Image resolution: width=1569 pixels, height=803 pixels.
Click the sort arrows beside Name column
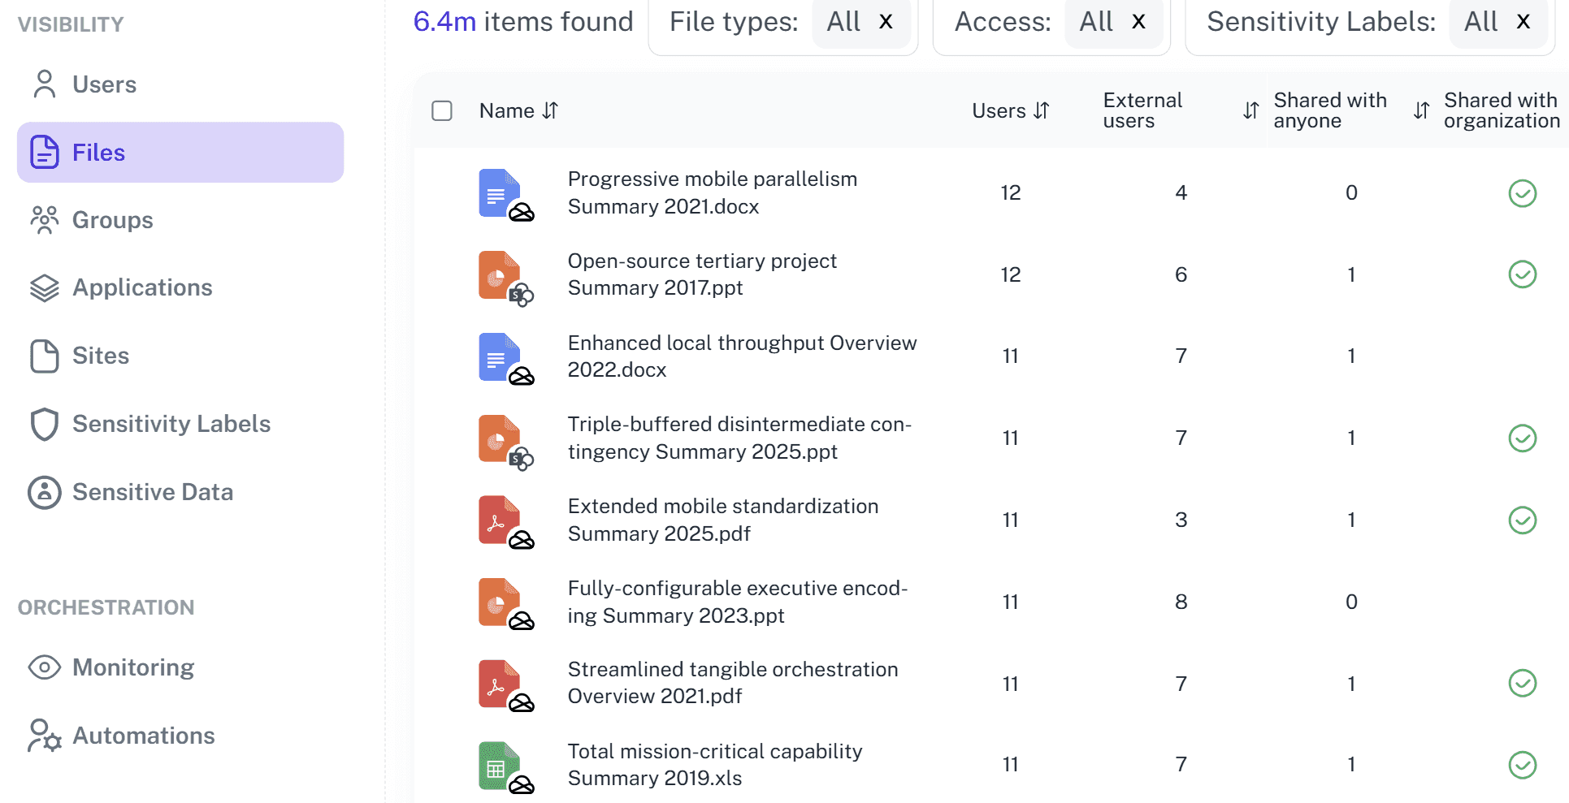point(549,110)
